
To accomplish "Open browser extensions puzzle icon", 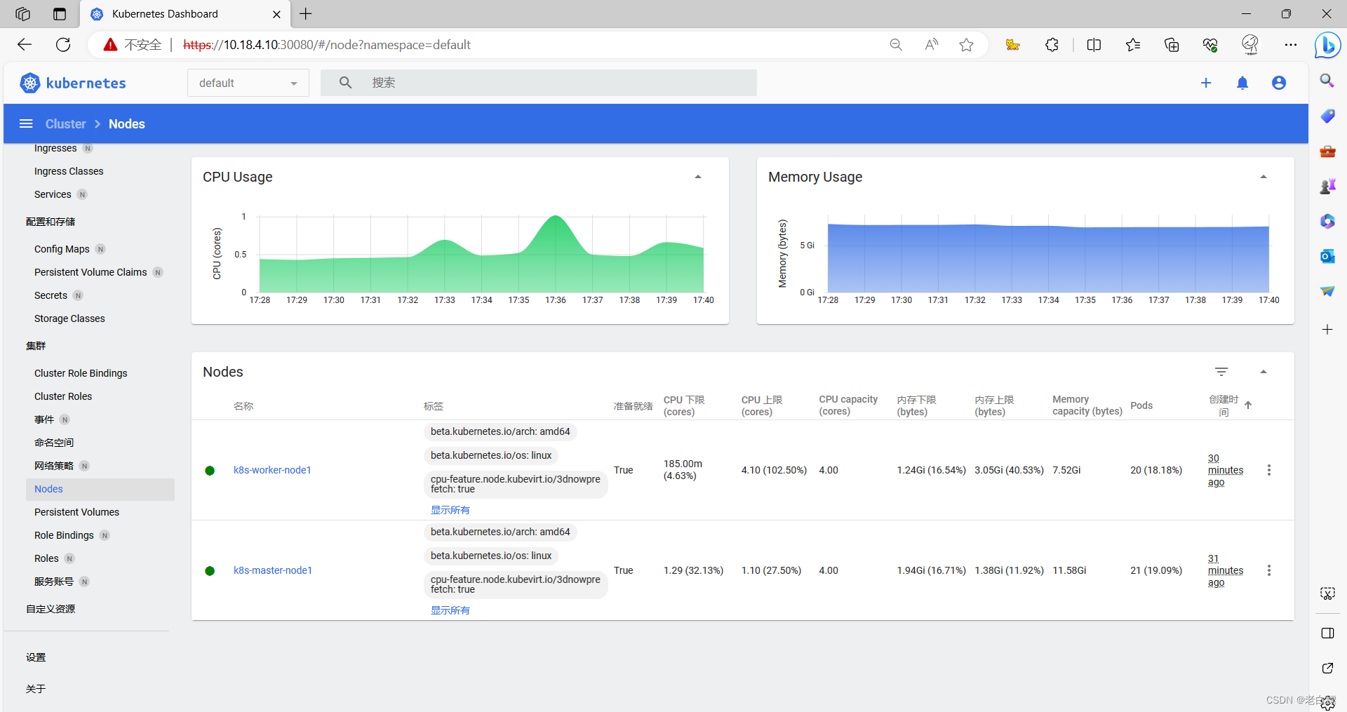I will (x=1052, y=45).
